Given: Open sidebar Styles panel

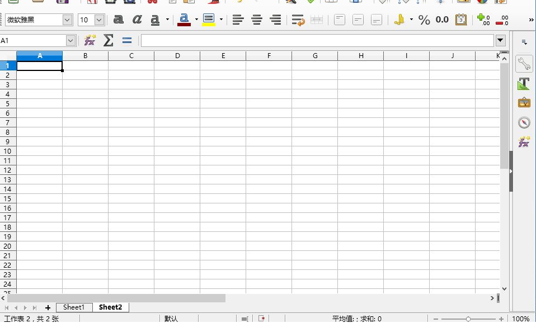Looking at the screenshot, I should pos(524,84).
